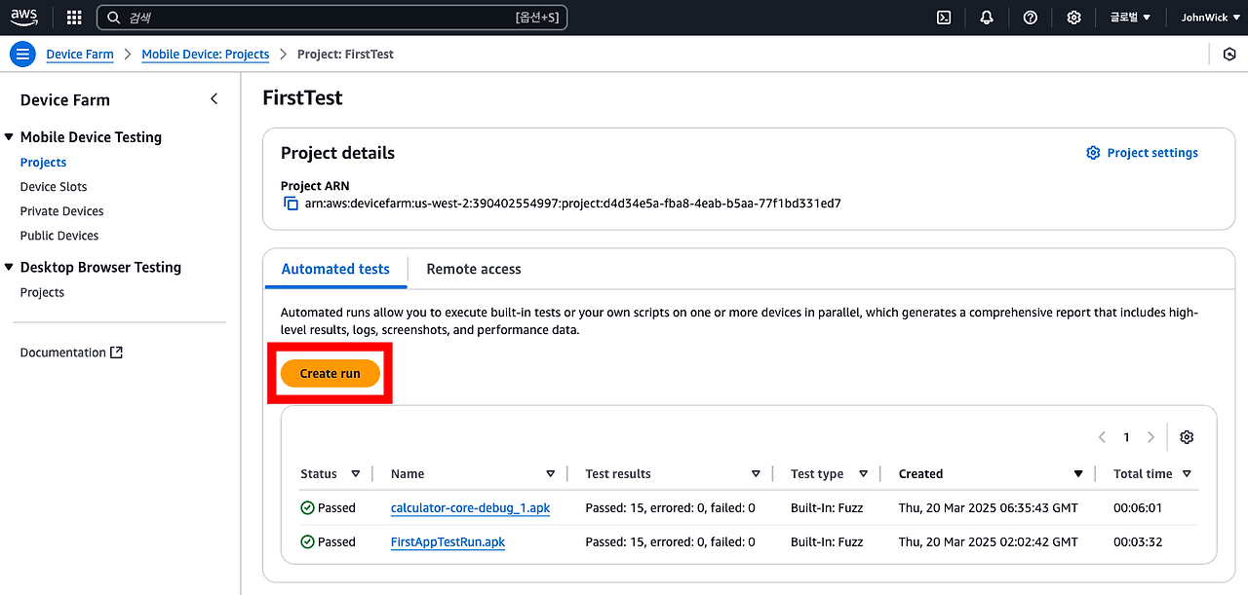The width and height of the screenshot is (1248, 595).
Task: Switch to the Remote access tab
Action: pyautogui.click(x=474, y=269)
